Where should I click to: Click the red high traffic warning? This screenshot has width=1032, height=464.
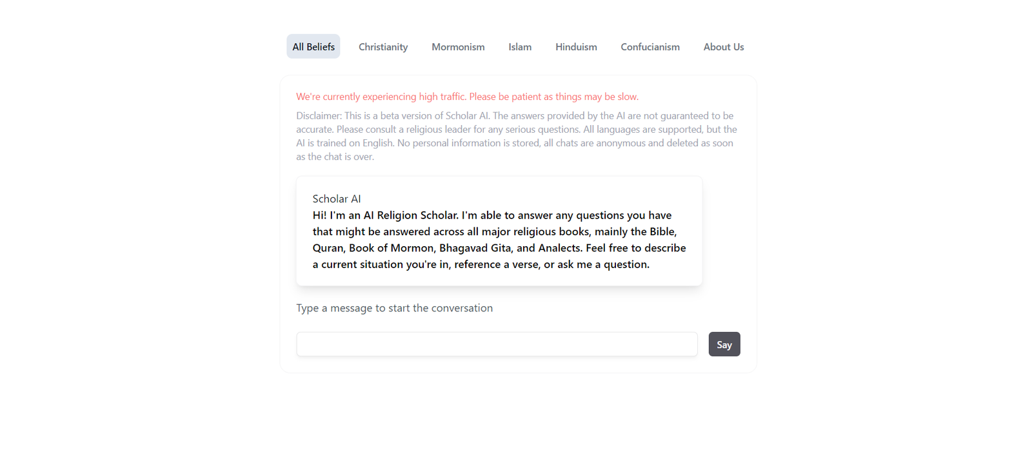(x=467, y=97)
